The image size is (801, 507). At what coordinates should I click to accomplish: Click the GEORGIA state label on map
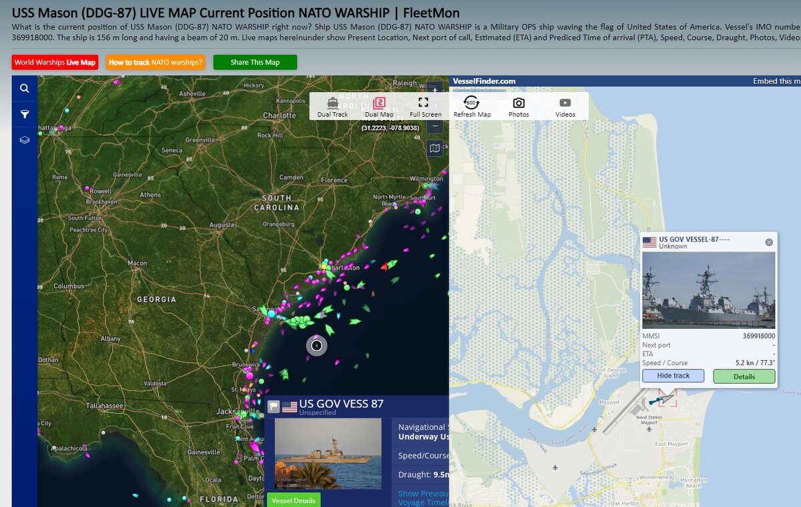pos(157,300)
